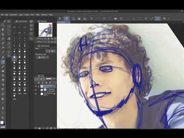Viewport: 184px width, 138px height.
Task: Click the Effect icons under Layer Property
Action: (51, 51)
